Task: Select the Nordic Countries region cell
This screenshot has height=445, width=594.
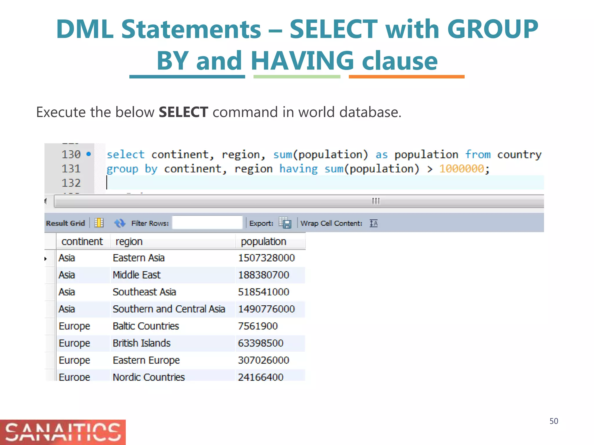Action: tap(173, 375)
